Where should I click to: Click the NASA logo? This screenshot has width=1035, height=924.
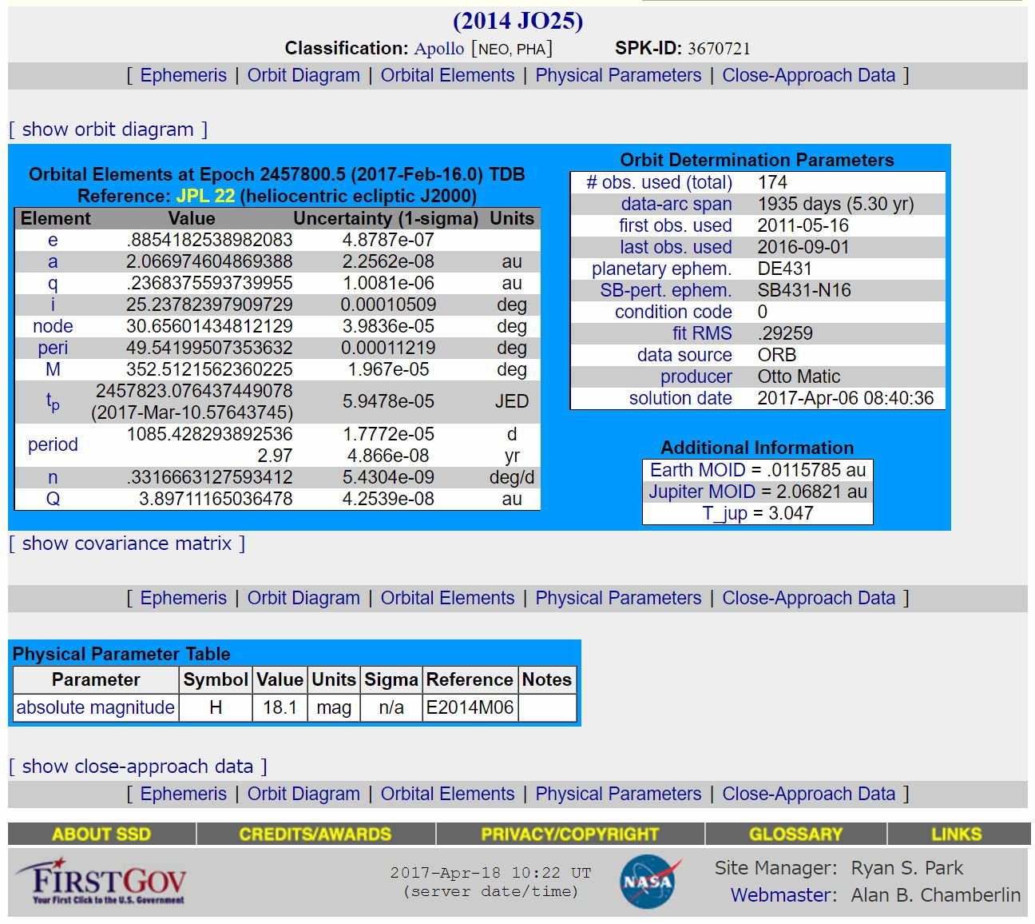pos(650,882)
